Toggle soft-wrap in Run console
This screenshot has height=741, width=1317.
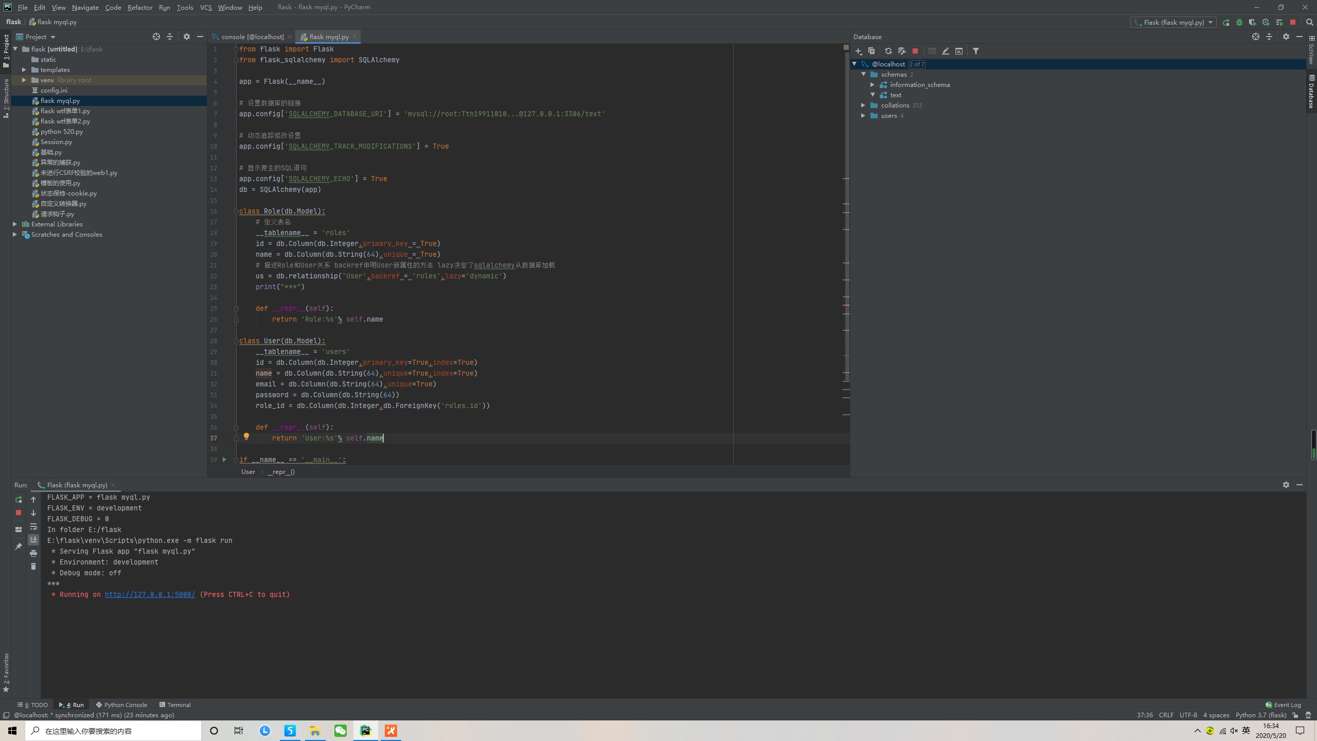pyautogui.click(x=33, y=526)
